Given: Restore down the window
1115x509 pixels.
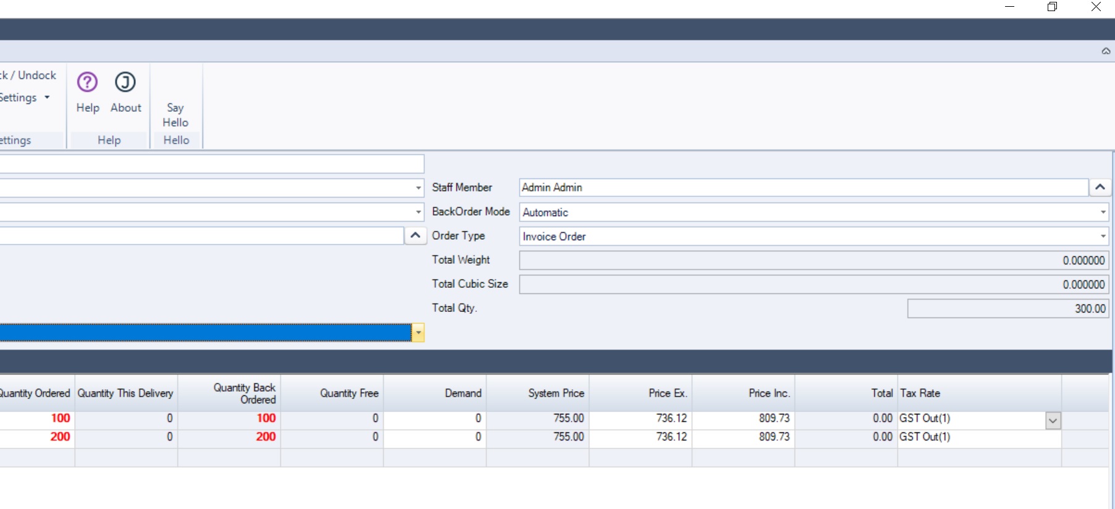Looking at the screenshot, I should [x=1052, y=7].
